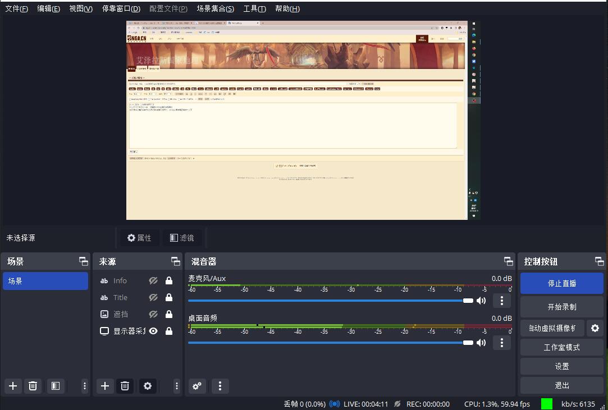Undock the 混音器 panel with the float icon

(x=508, y=261)
